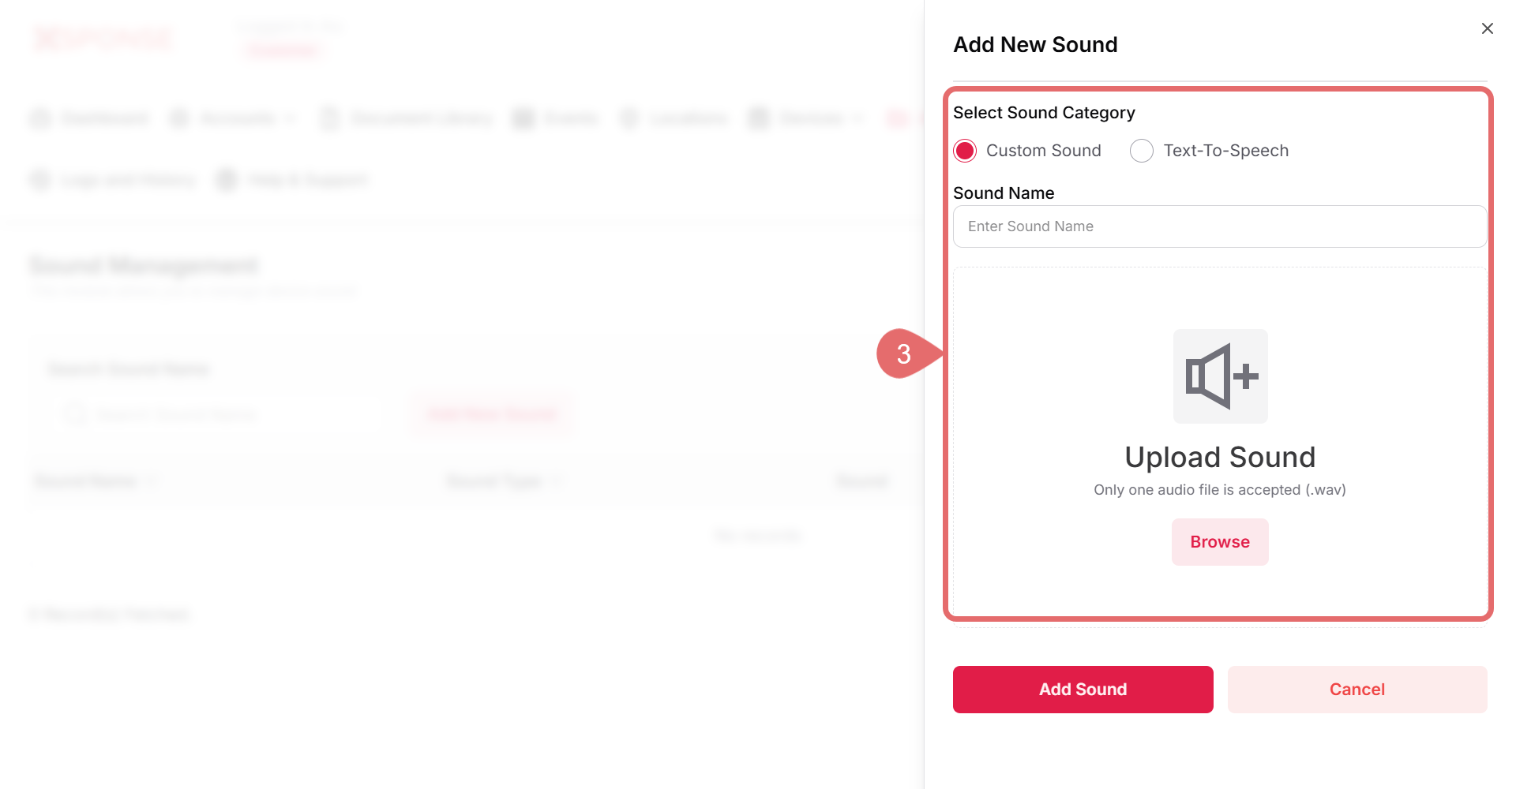1516x789 pixels.
Task: Expand the Accounts dropdown menu
Action: (237, 119)
